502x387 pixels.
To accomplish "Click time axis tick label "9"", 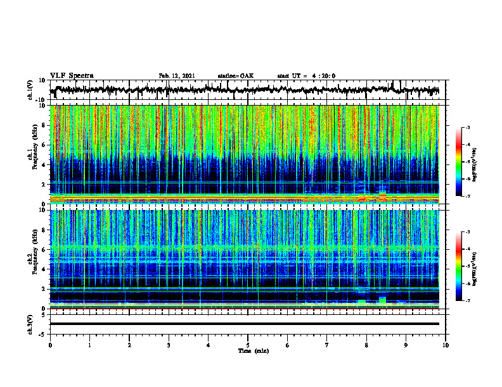I will tap(406, 345).
